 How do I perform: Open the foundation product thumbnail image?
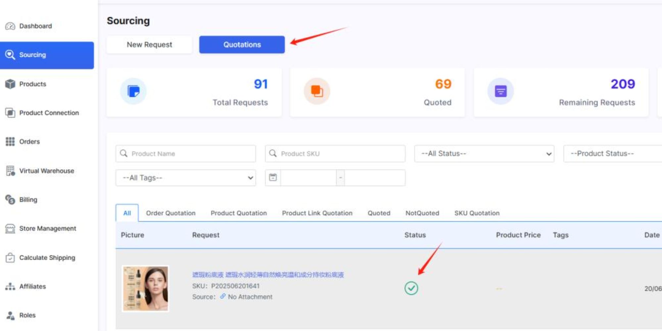click(145, 288)
